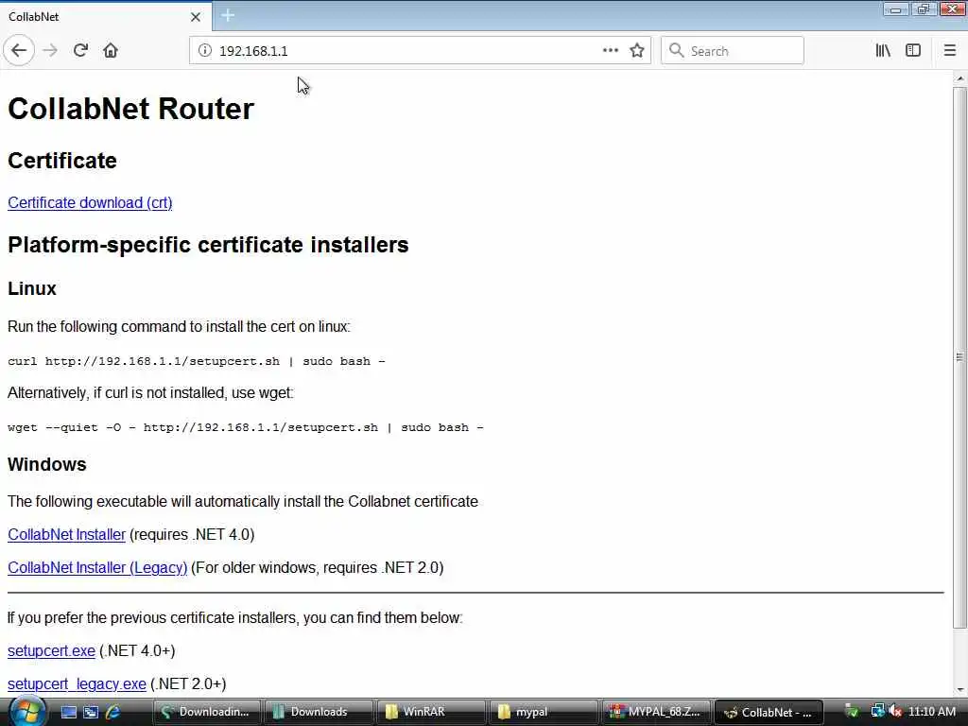This screenshot has height=726, width=968.
Task: Show site information for 192.168.1.1
Action: tap(205, 51)
